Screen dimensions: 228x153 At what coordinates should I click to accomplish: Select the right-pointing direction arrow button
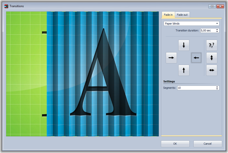point(171,58)
